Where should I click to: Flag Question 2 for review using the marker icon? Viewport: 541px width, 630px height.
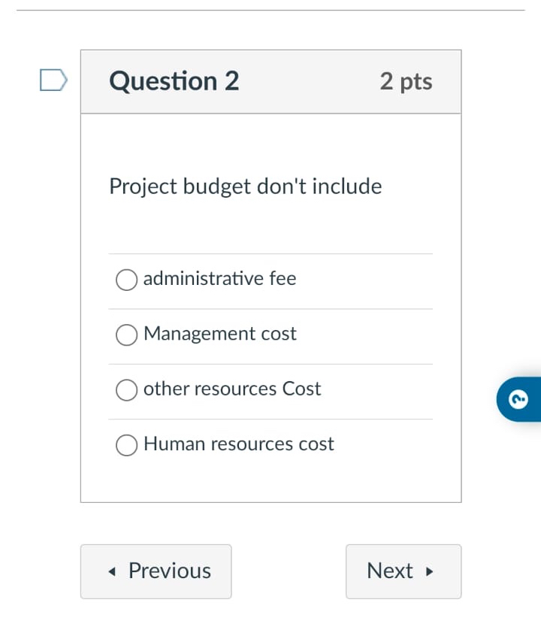(51, 80)
